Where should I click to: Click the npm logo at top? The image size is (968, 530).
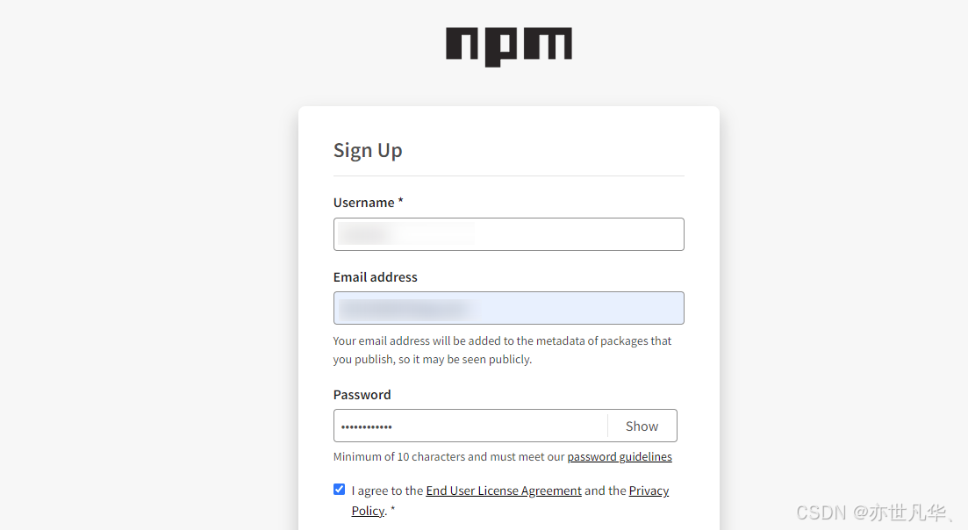(x=509, y=47)
